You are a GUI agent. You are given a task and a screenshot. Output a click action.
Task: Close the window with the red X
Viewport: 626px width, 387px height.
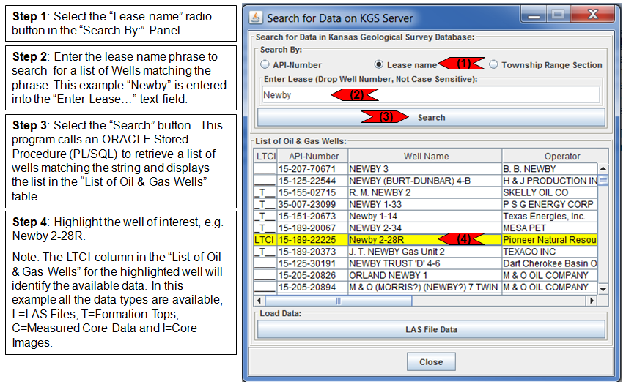[x=593, y=15]
